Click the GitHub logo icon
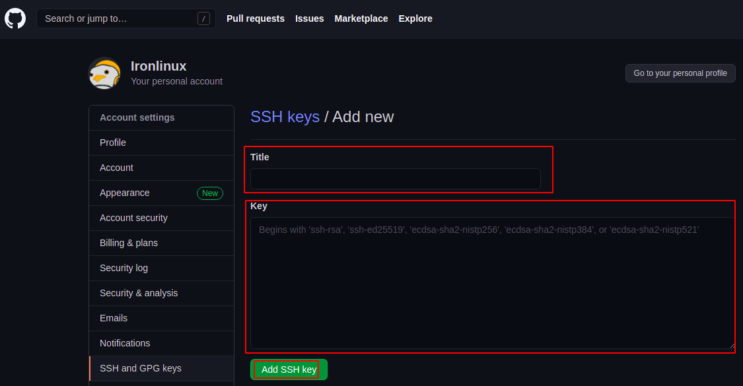Viewport: 743px width, 386px height. point(15,18)
